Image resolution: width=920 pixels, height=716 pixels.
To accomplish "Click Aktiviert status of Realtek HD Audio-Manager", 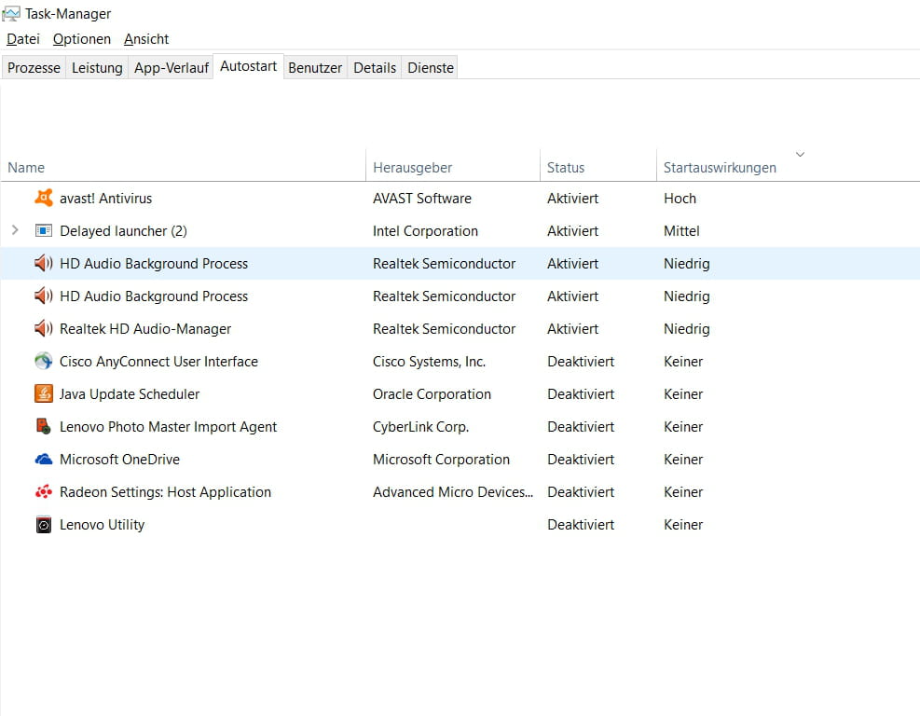I will click(572, 329).
